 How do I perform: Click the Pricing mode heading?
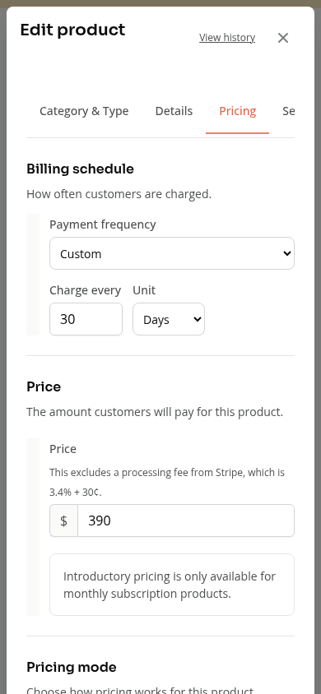[x=72, y=667]
